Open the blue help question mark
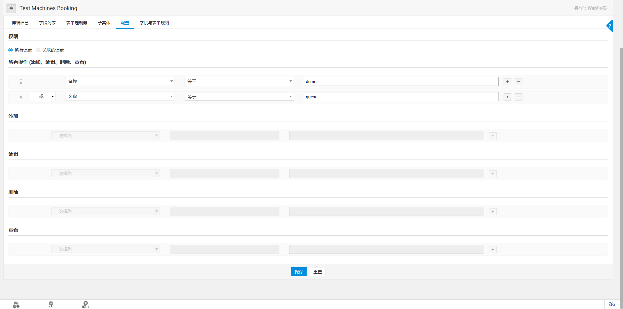The width and height of the screenshot is (623, 309). pyautogui.click(x=610, y=26)
